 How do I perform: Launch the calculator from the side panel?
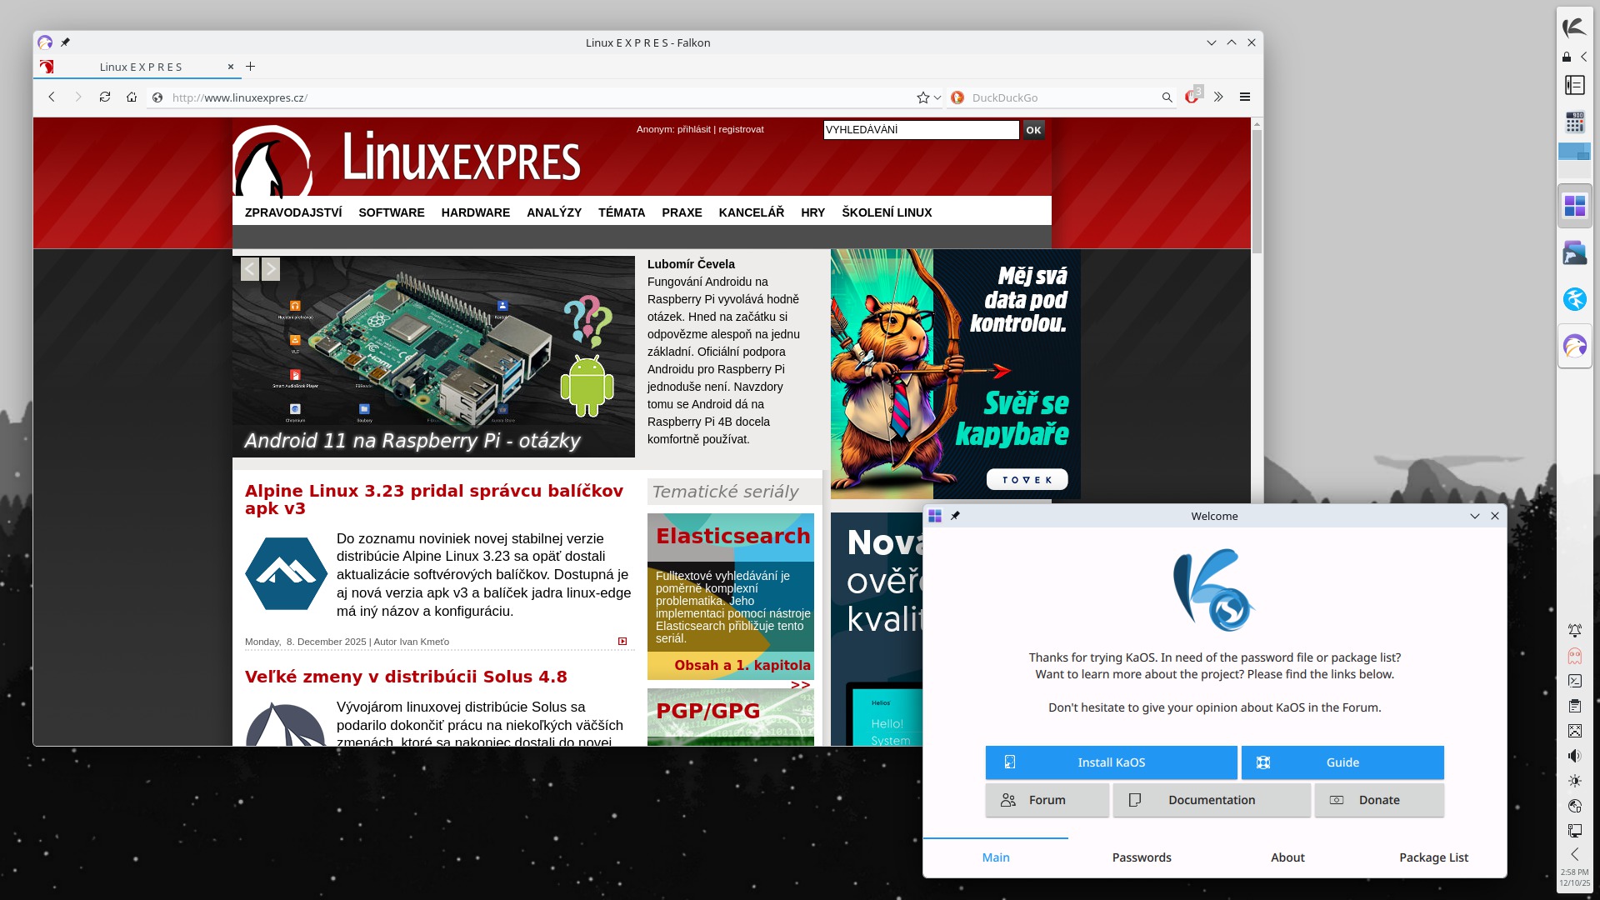(x=1574, y=123)
